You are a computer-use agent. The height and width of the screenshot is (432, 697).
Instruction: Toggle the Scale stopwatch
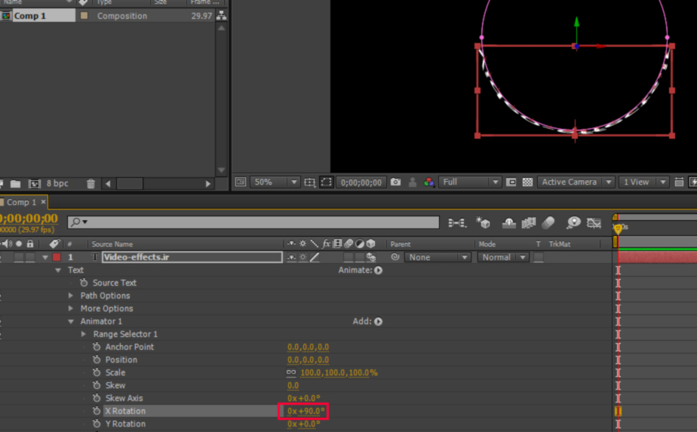coord(97,372)
